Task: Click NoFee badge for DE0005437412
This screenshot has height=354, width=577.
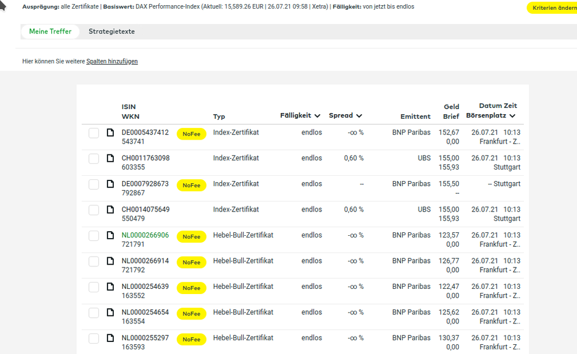Action: 191,134
